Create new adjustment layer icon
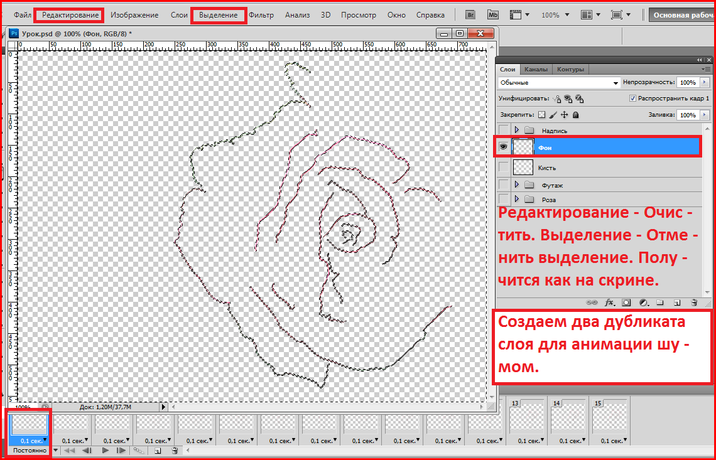This screenshot has width=716, height=460. tap(643, 302)
